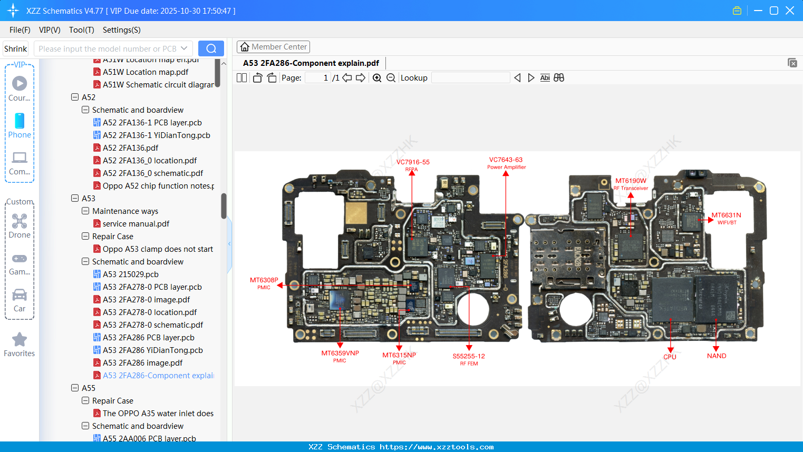Viewport: 803px width, 452px height.
Task: Collapse A53 Repair Case folder
Action: (x=85, y=237)
